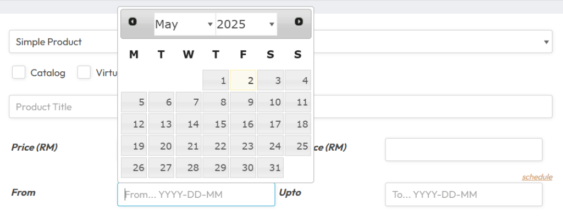Open the year dropdown showing 2025

pyautogui.click(x=246, y=24)
